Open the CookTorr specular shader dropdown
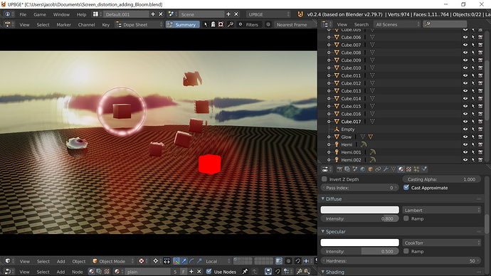The height and width of the screenshot is (276, 491). [x=441, y=243]
